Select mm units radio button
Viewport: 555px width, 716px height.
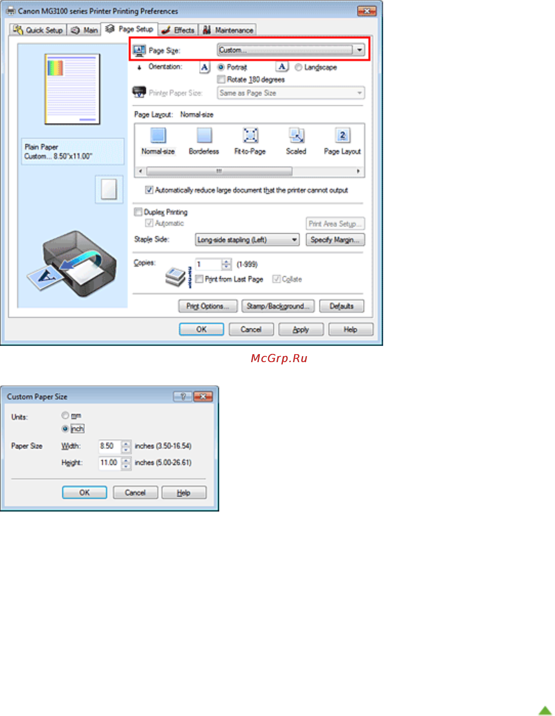65,416
